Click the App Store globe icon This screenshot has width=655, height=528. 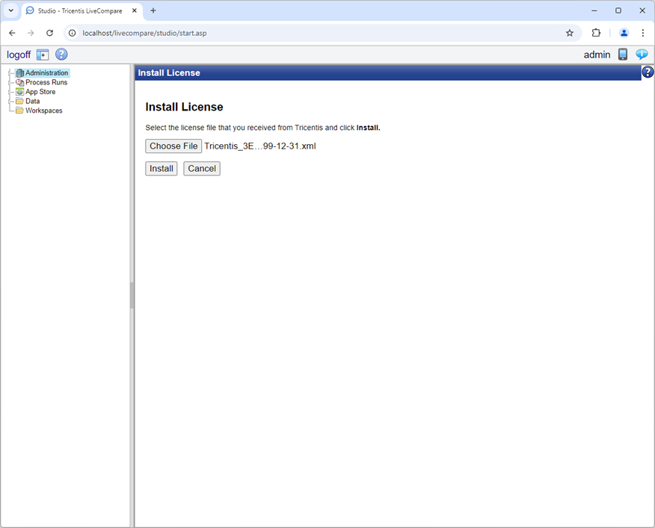click(x=19, y=91)
